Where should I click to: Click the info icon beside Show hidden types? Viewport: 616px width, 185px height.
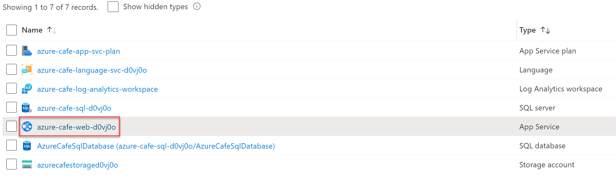pos(197,6)
